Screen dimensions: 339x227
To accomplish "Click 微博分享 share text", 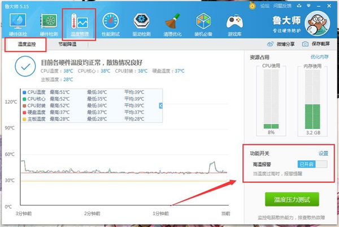I will [x=285, y=44].
